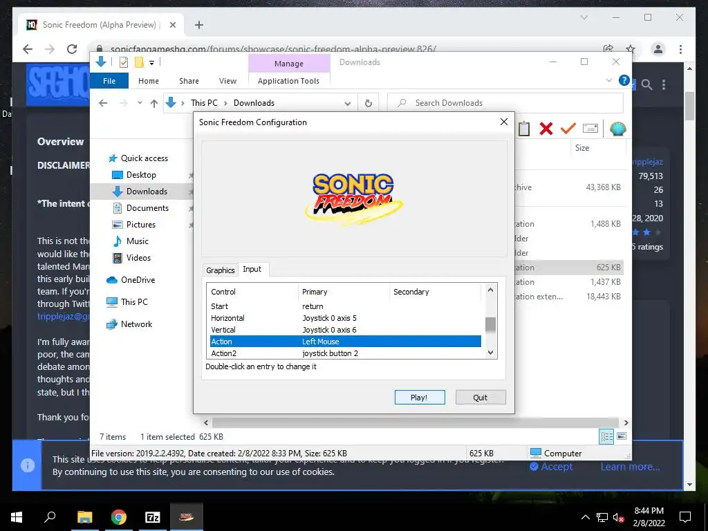708x531 pixels.
Task: Select the Start input row
Action: (x=346, y=306)
